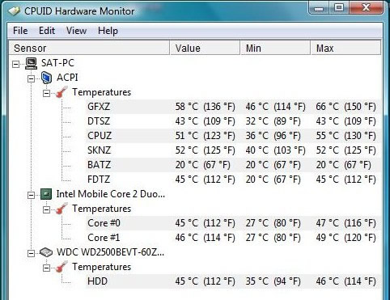Collapse the WDC WD2500BEVT node
The image size is (390, 300).
tap(32, 253)
